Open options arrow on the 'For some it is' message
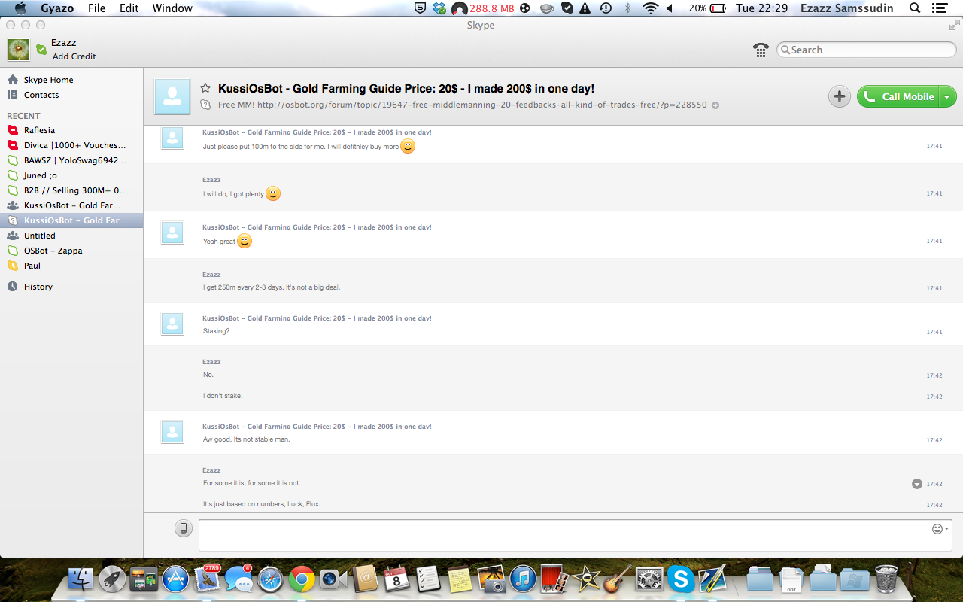Viewport: 963px width, 602px height. tap(917, 484)
